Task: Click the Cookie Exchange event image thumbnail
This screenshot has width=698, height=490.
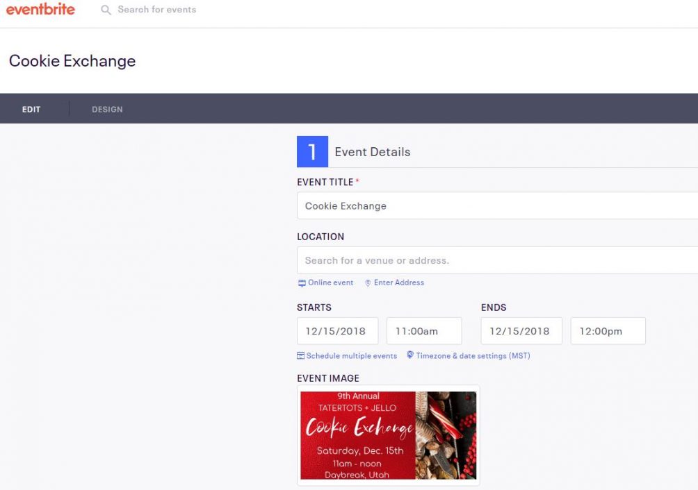Action: click(x=388, y=435)
